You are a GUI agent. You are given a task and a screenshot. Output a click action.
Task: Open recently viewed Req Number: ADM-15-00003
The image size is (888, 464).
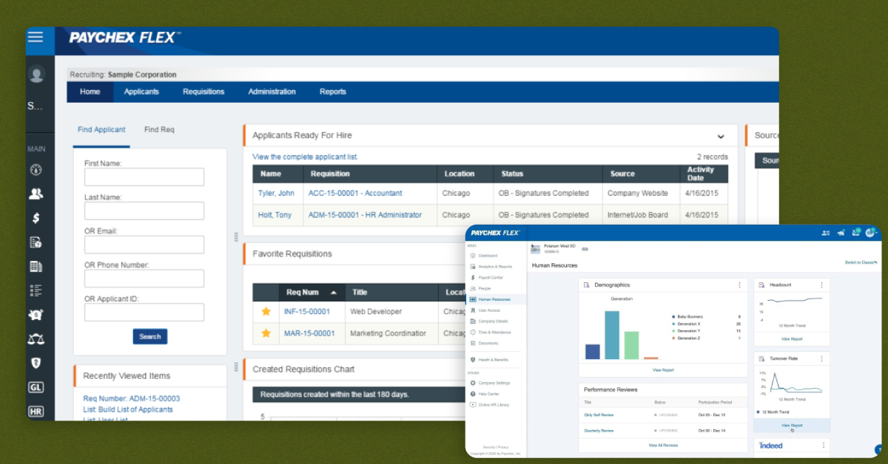point(131,399)
